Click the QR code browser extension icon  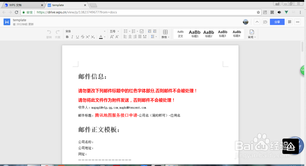coord(272,12)
